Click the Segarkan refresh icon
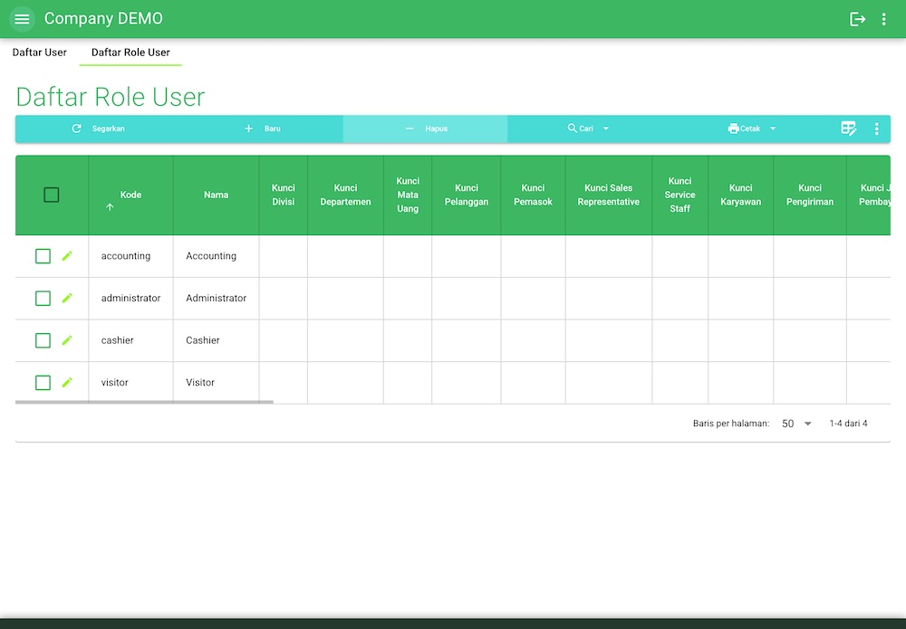This screenshot has width=906, height=629. click(x=76, y=129)
